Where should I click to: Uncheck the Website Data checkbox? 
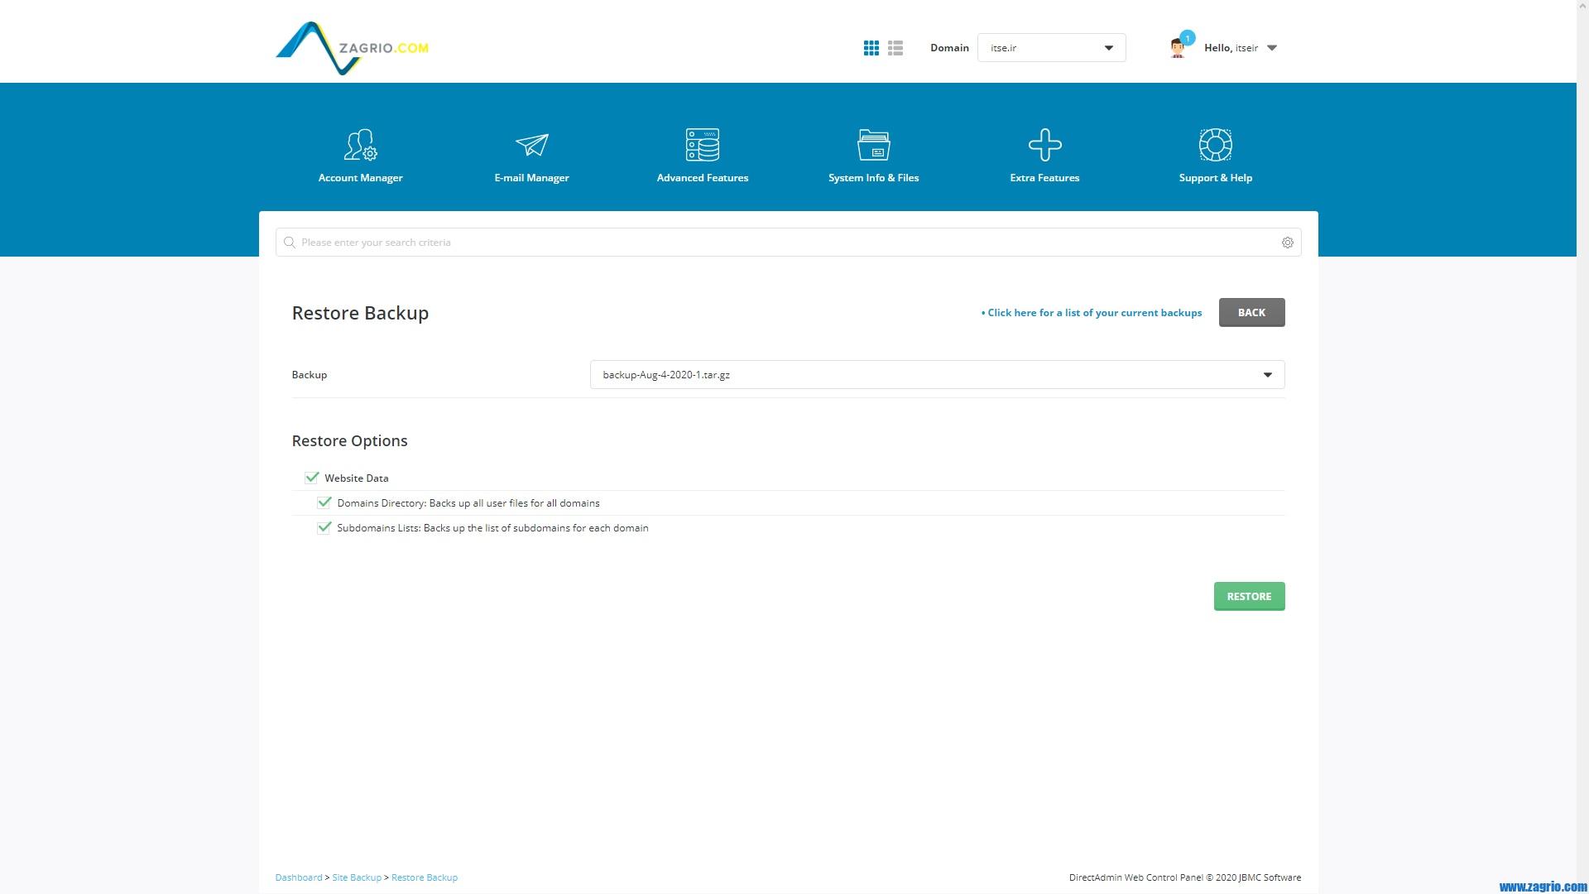(312, 478)
